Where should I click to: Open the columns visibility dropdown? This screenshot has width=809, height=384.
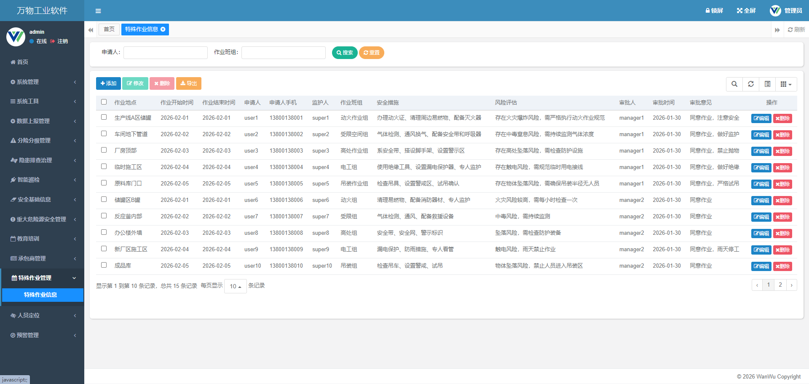click(x=786, y=84)
